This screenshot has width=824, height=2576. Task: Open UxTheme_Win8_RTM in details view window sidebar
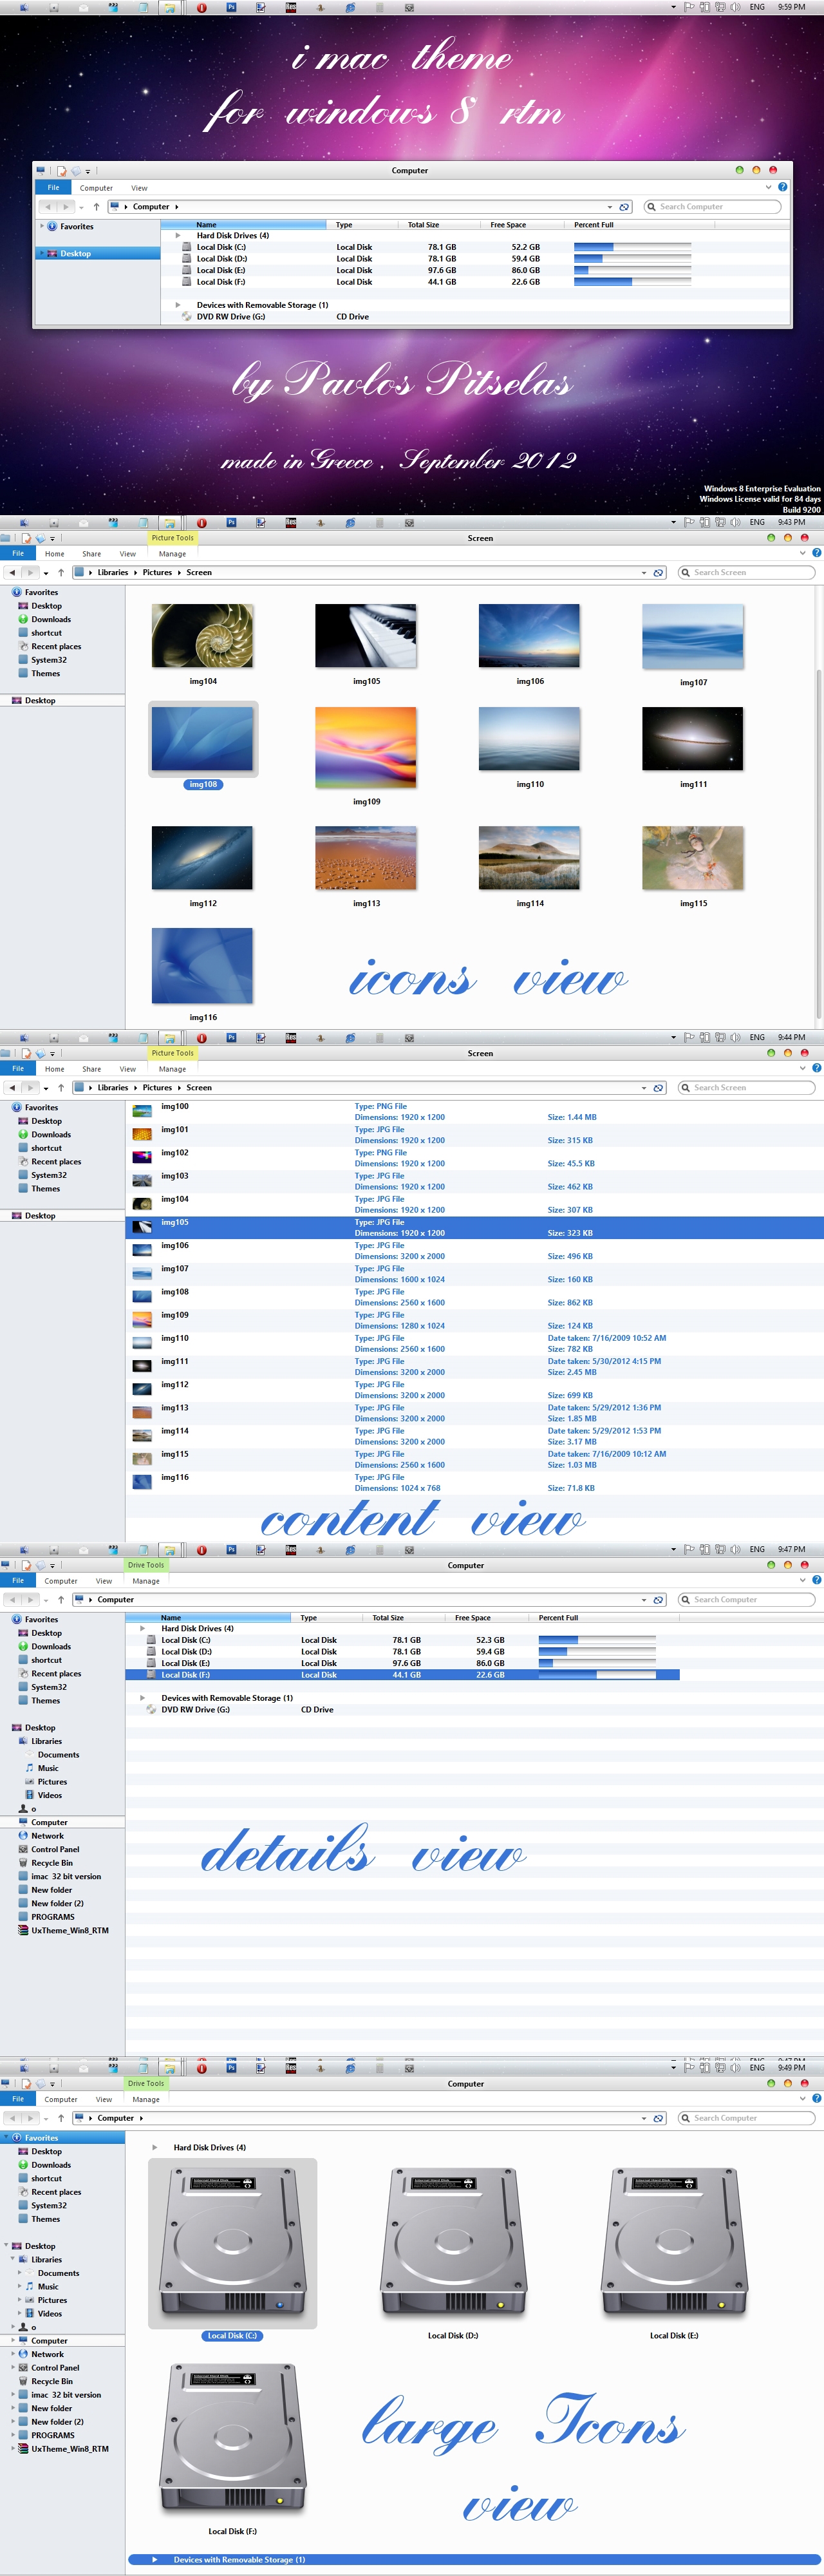69,1931
